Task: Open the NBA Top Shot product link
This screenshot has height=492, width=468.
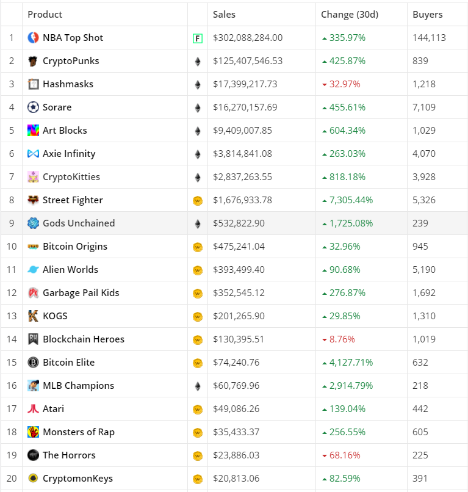Action: (73, 38)
